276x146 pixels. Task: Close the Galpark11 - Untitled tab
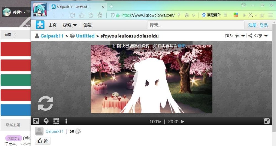pos(103,7)
